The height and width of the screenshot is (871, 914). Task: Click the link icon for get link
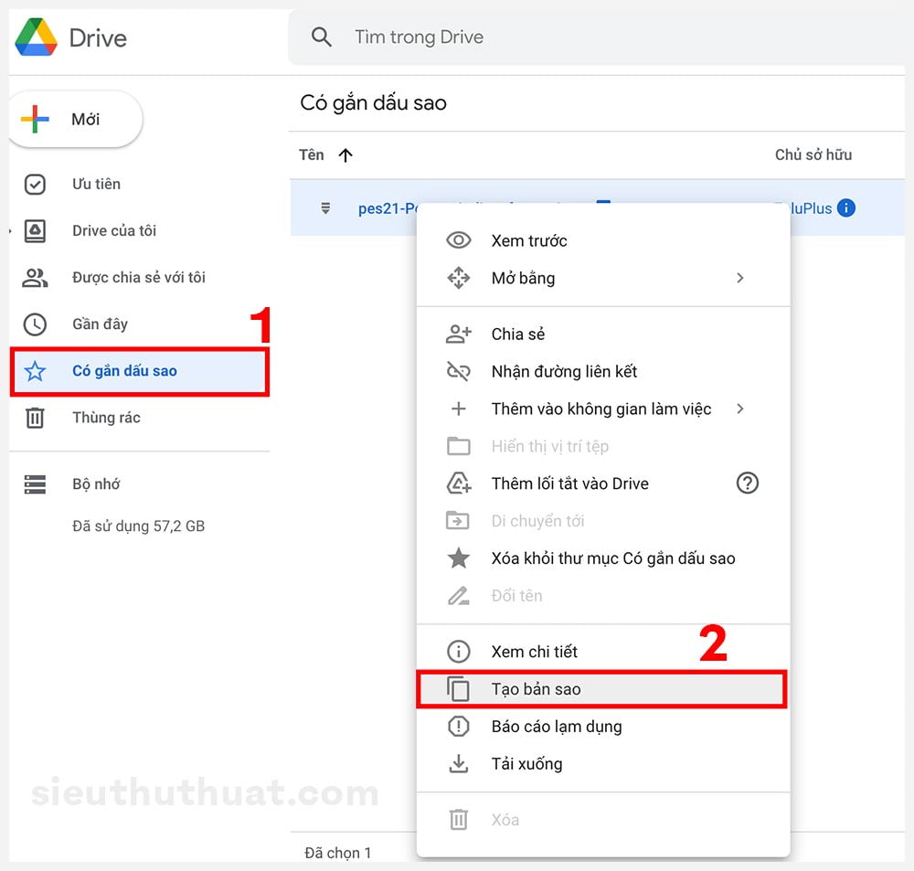pos(459,371)
